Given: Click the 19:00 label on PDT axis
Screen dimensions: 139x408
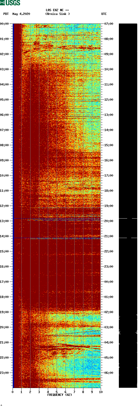Looking at the screenshot, I should 4,312.
